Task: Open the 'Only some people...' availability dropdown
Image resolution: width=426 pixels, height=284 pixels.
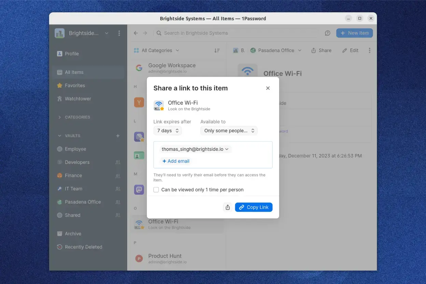Action: pos(229,130)
